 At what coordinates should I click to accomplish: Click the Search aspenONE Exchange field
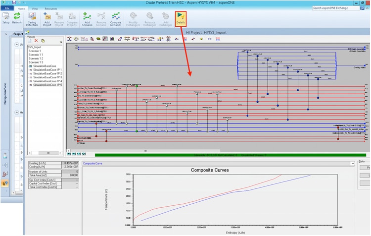pyautogui.click(x=336, y=8)
